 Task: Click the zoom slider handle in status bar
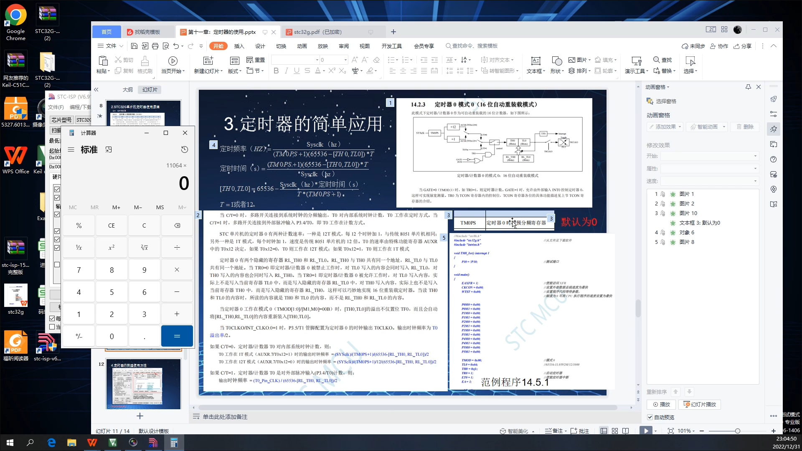tap(737, 431)
